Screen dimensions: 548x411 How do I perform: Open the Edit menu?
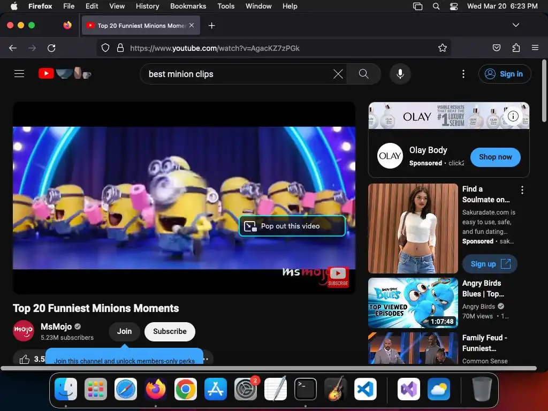point(92,6)
